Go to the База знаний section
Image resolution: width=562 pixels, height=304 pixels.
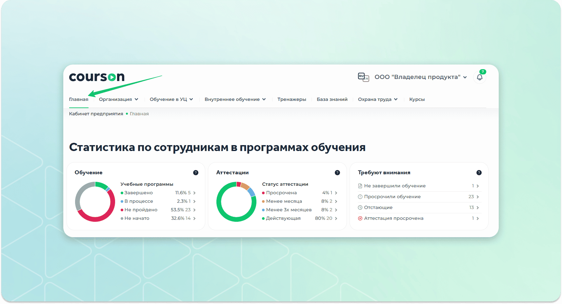pos(332,99)
